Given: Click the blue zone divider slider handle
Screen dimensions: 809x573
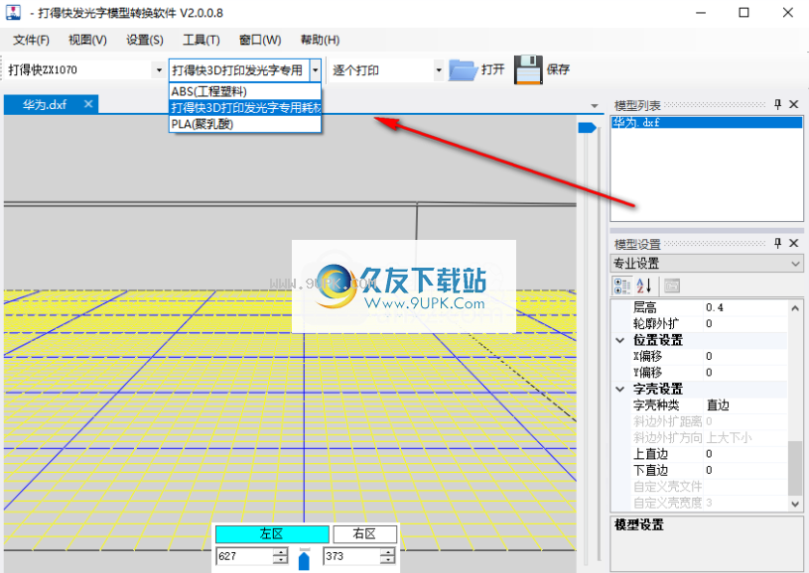Looking at the screenshot, I should pyautogui.click(x=305, y=561).
